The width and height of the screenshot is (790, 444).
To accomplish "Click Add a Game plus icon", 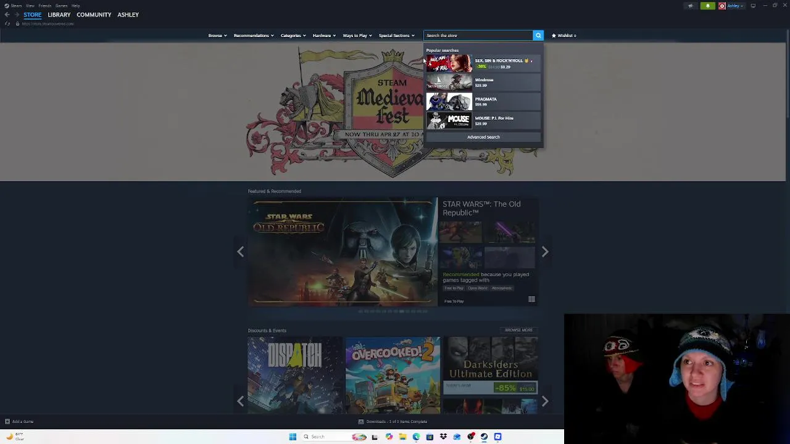I will click(x=7, y=422).
